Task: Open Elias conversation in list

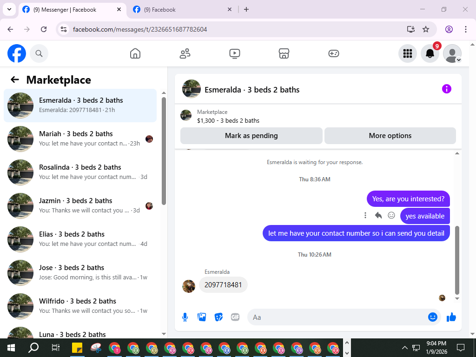Action: click(80, 239)
